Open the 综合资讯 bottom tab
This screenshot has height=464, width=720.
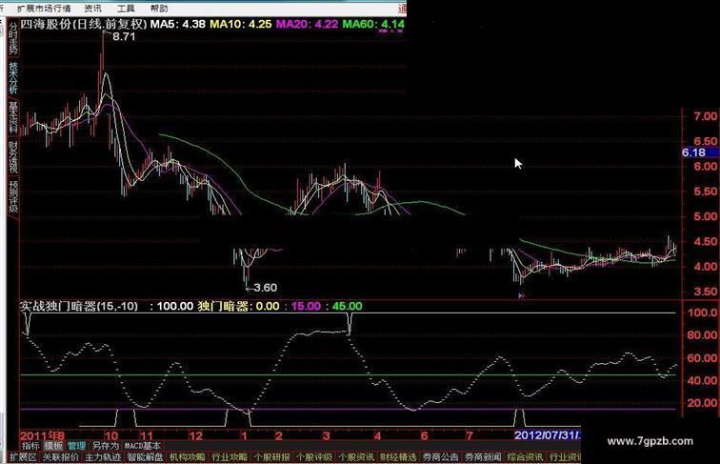point(525,457)
